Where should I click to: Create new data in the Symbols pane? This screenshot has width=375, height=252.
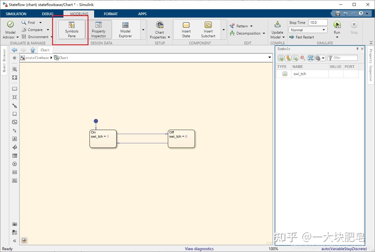[281, 58]
